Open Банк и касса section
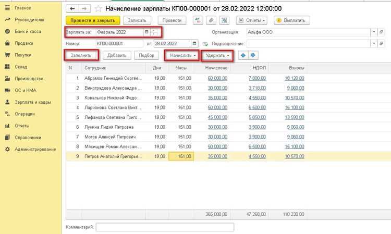Image resolution: width=391 pixels, height=234 pixels. pyautogui.click(x=28, y=31)
